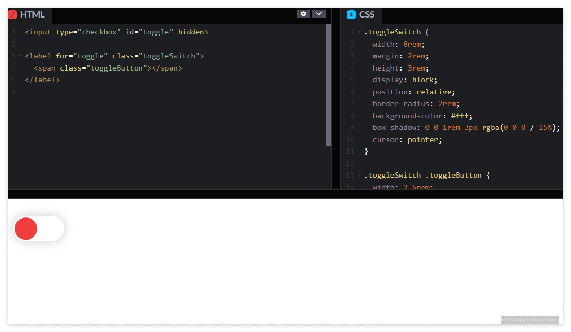Screen dimensions: 571x332
Task: Collapse the .toggleButton rule on CSS line 13
Action: pos(360,176)
